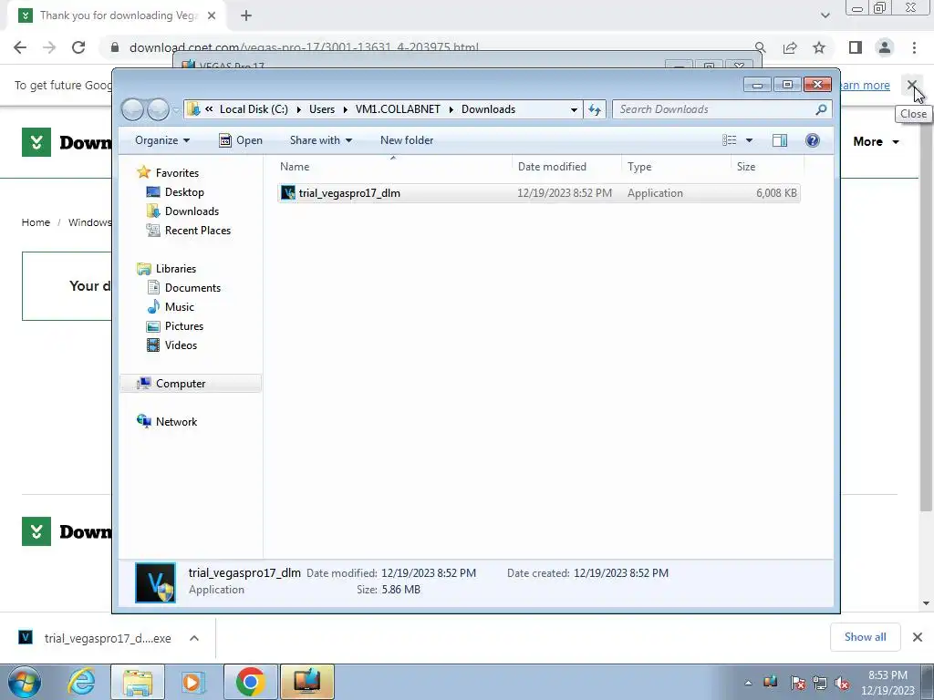
Task: Click the search magnifier in Explorer
Action: (821, 109)
